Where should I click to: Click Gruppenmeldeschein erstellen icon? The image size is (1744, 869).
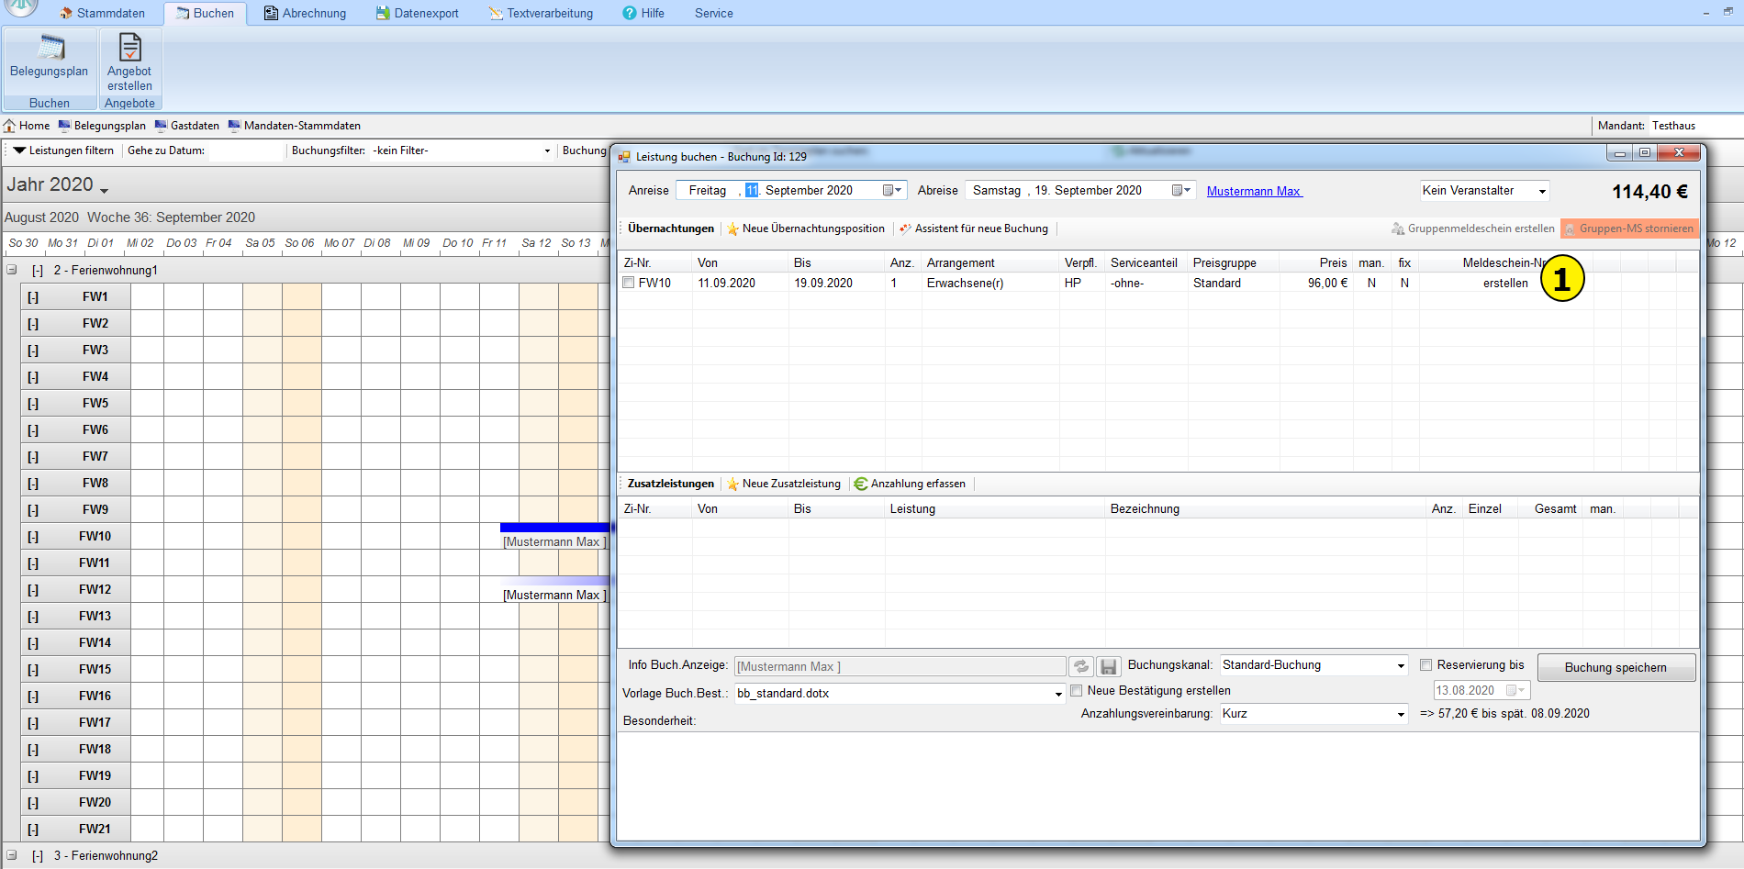1398,229
